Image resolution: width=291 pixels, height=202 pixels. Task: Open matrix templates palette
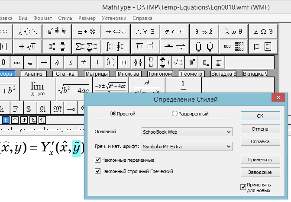point(233,46)
